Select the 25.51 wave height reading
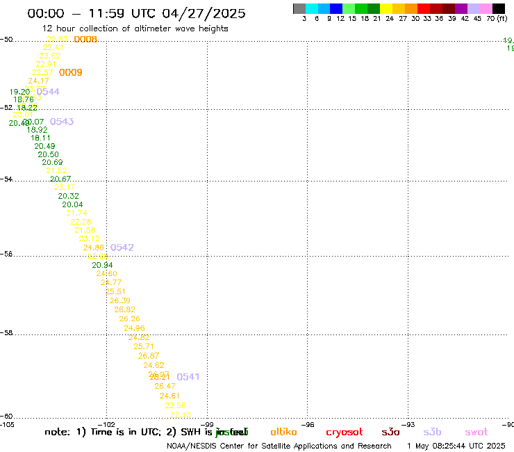The height and width of the screenshot is (452, 514). (x=115, y=292)
